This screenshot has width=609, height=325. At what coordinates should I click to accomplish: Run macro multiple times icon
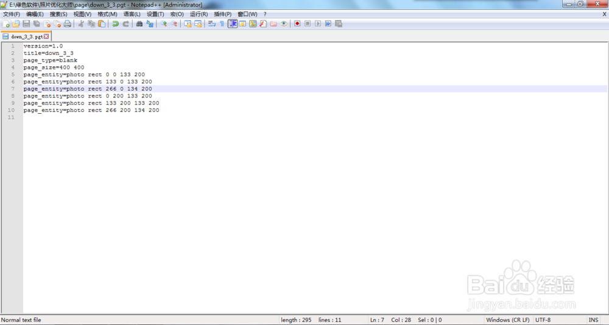[x=328, y=24]
